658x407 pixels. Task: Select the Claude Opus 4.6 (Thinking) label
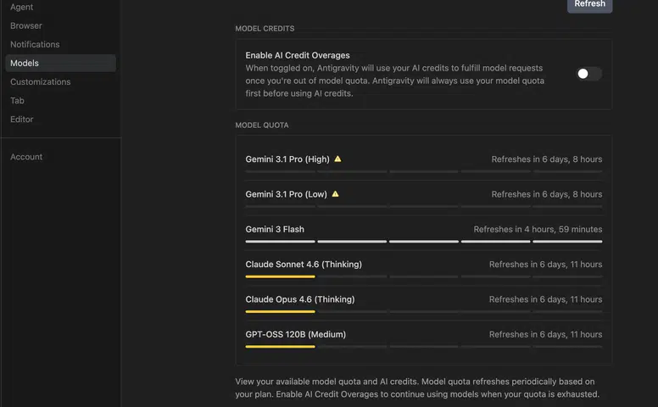[300, 299]
